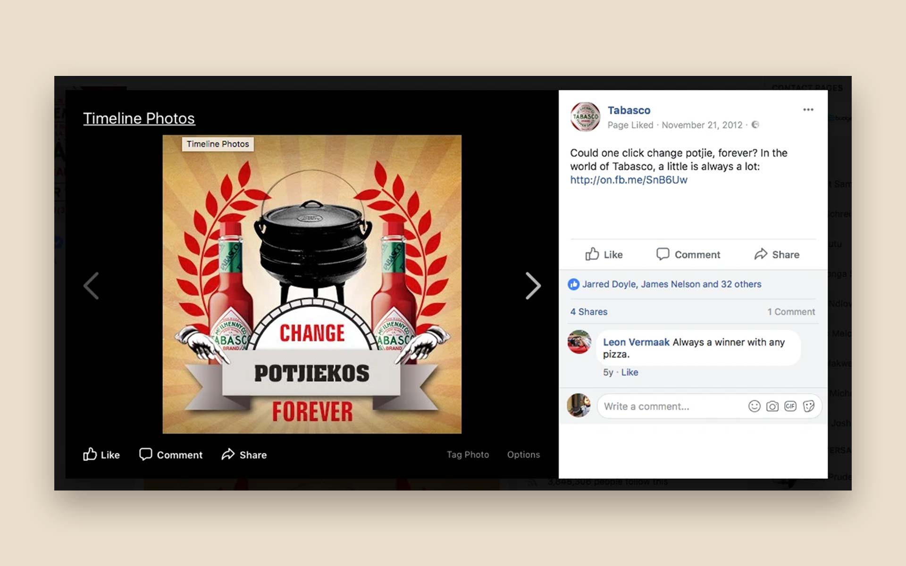The height and width of the screenshot is (566, 906).
Task: View who liked: Jarred Doyle, James Nelson and others
Action: pyautogui.click(x=671, y=284)
